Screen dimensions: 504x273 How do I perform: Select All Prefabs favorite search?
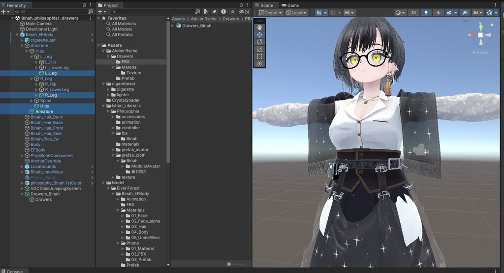click(x=122, y=35)
